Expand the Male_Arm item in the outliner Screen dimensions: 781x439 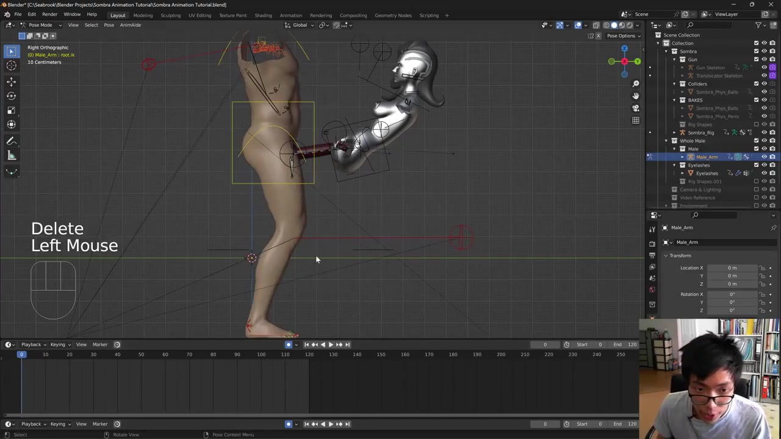(682, 157)
